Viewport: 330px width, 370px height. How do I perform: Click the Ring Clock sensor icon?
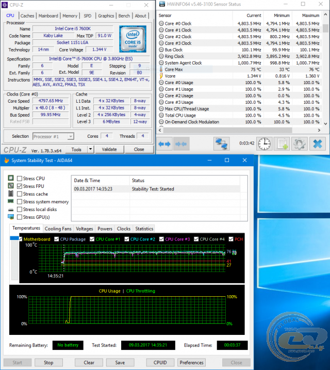pyautogui.click(x=161, y=56)
